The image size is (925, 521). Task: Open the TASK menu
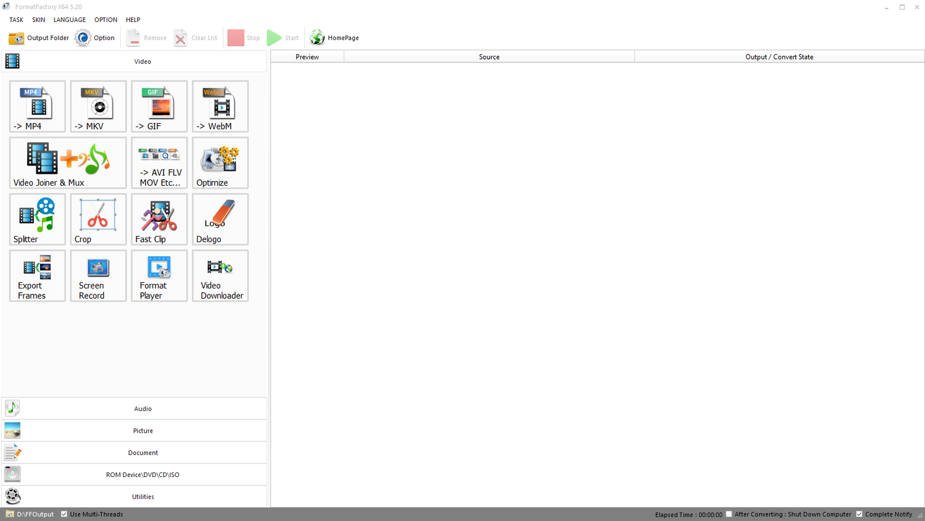(x=16, y=20)
